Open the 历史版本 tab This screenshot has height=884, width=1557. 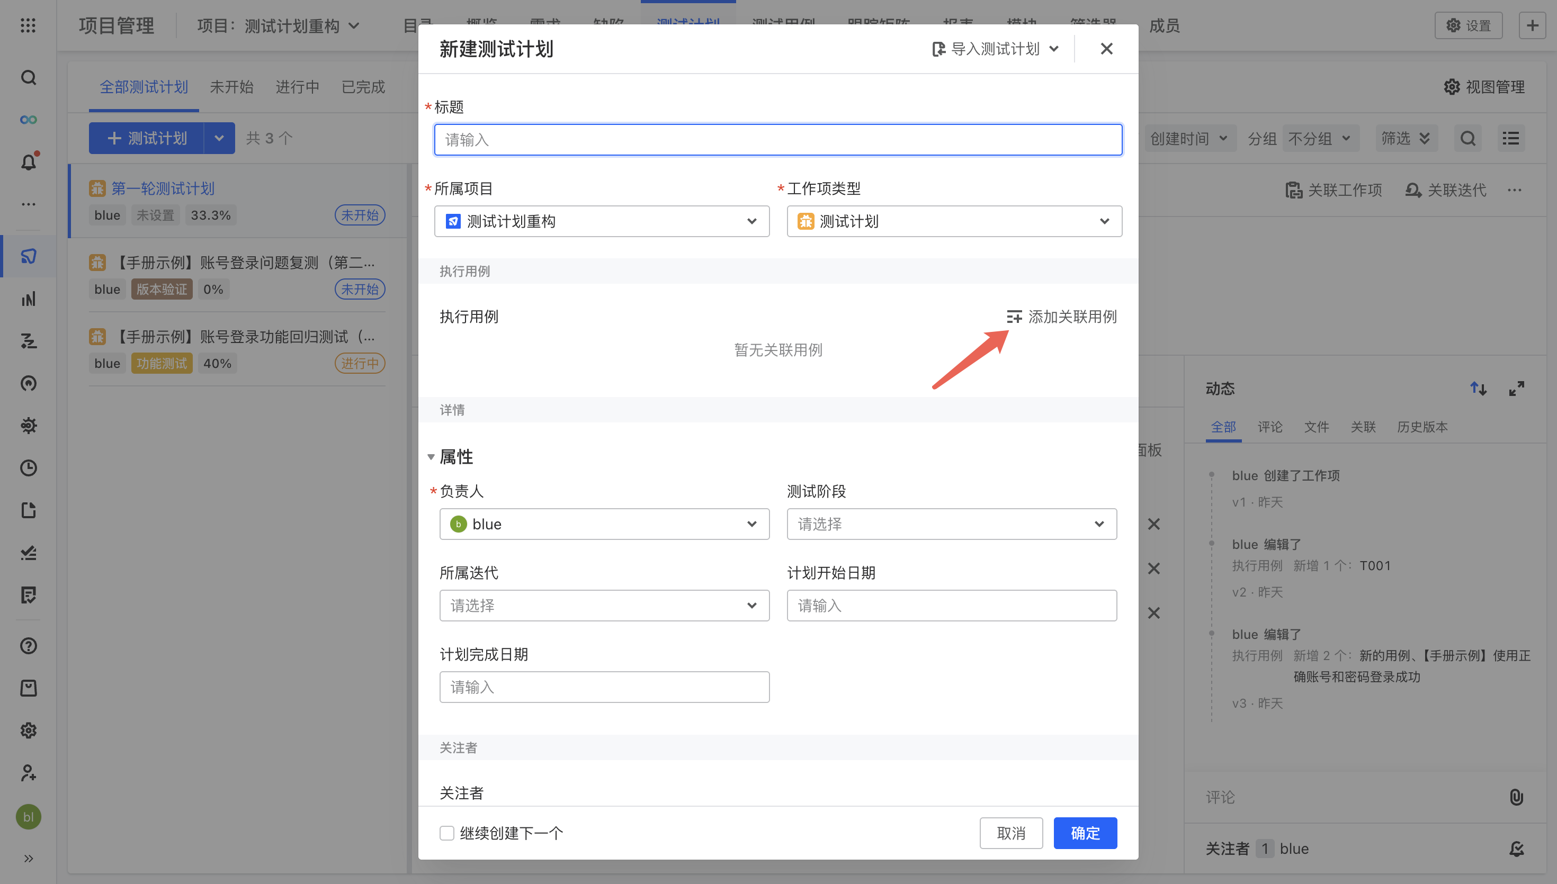pyautogui.click(x=1422, y=427)
